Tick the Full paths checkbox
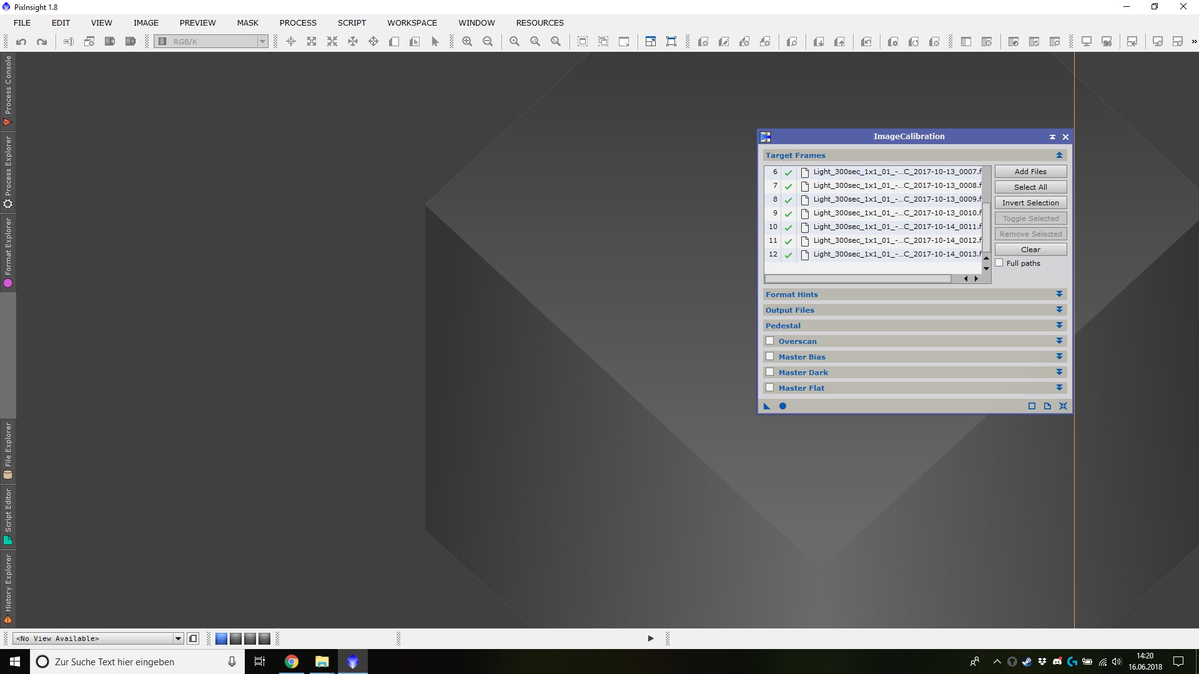 pos(999,263)
